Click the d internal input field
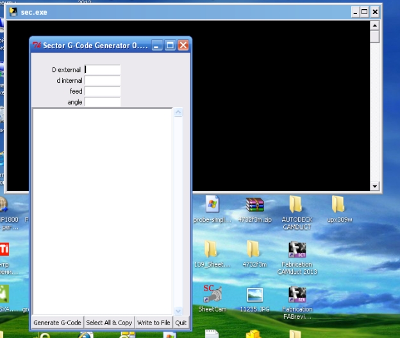The width and height of the screenshot is (400, 338). point(103,80)
